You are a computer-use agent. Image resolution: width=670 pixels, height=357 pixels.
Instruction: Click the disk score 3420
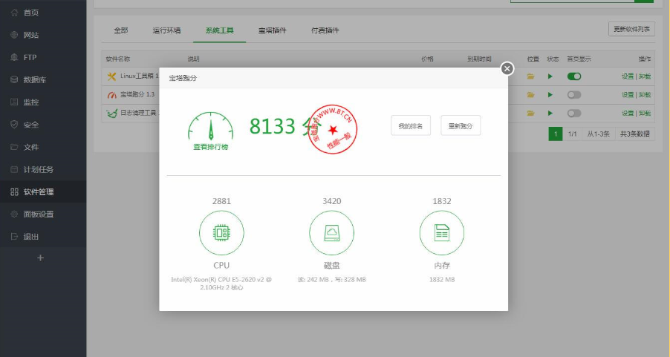[x=331, y=201]
